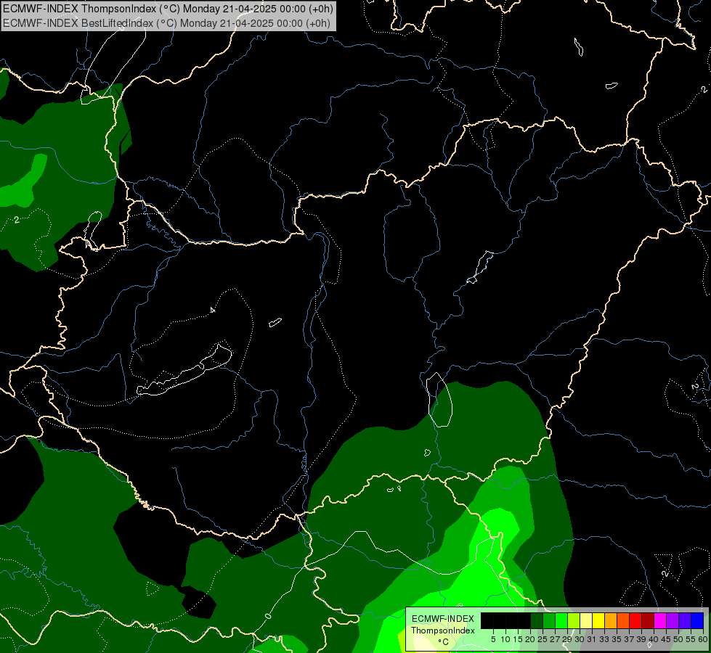Select the purple 45-50 legend swatch
This screenshot has height=653, width=711.
tap(672, 620)
